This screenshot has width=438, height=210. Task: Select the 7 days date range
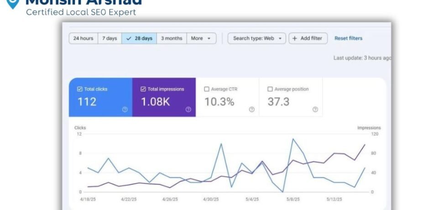tap(109, 38)
